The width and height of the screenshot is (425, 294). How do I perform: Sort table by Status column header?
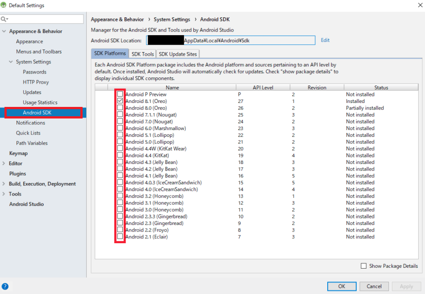(x=381, y=87)
